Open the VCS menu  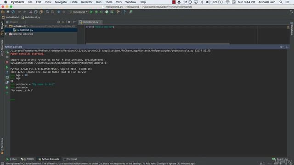coord(119,2)
